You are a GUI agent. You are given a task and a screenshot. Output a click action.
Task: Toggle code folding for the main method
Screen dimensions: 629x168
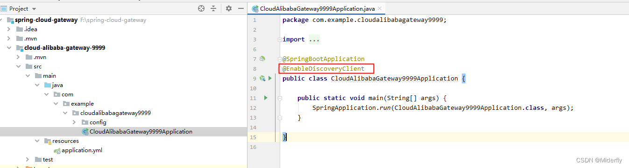click(280, 98)
